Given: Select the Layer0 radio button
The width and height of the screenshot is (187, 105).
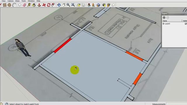Looking at the screenshot, I should pos(164,24).
